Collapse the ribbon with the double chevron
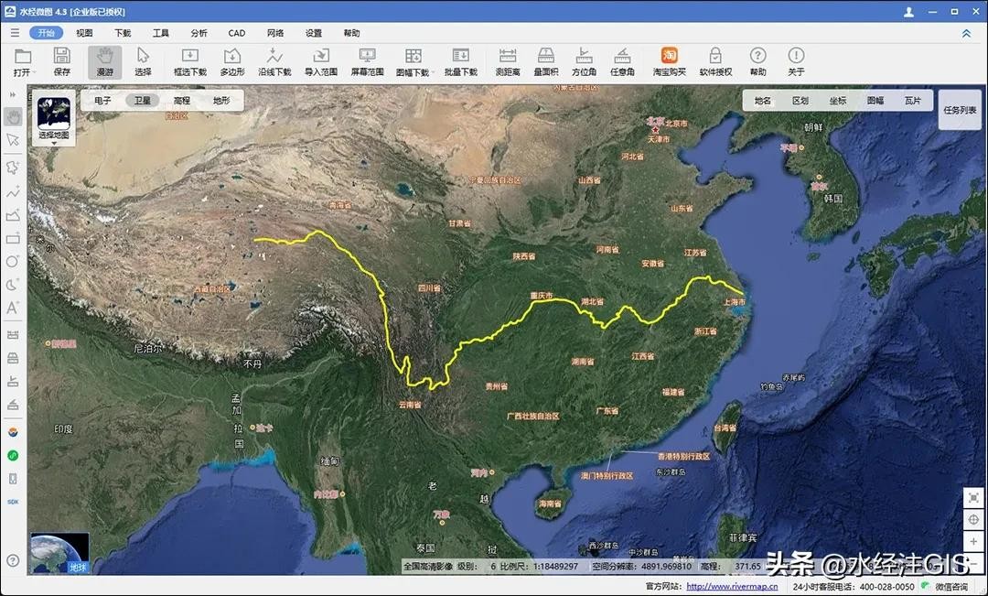 (x=966, y=33)
